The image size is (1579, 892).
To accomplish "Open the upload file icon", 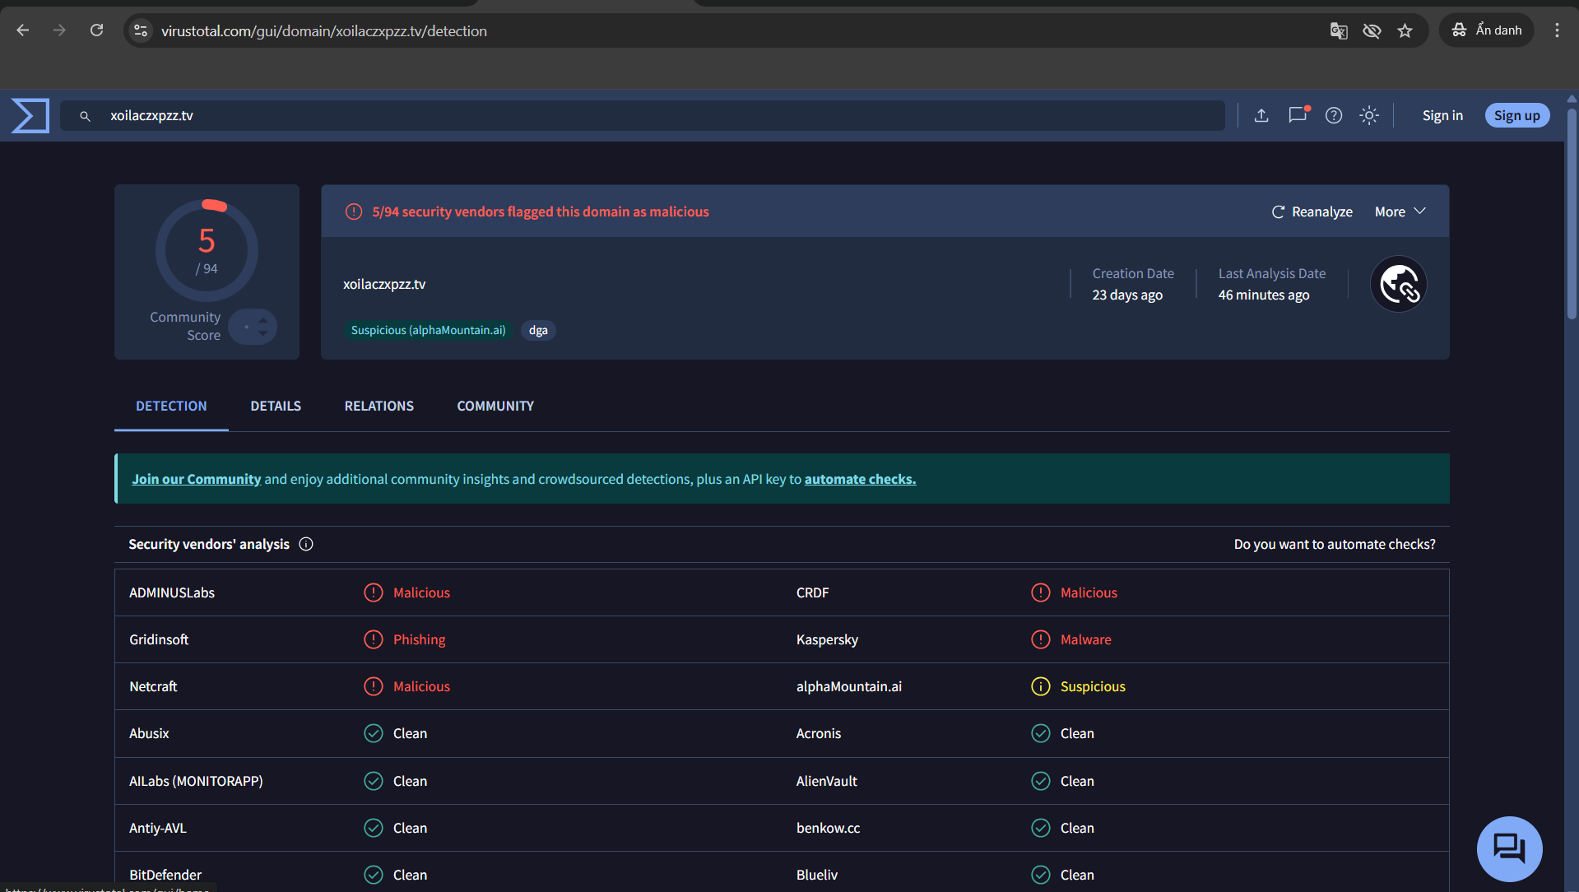I will [x=1261, y=115].
